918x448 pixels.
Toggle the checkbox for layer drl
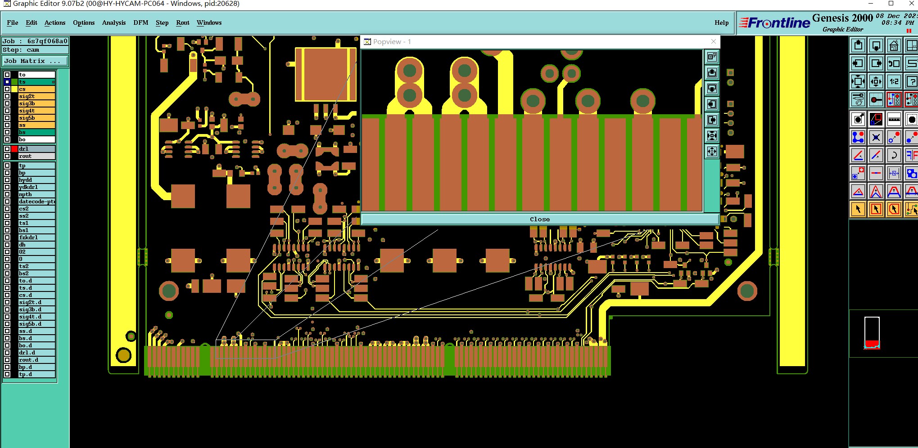pyautogui.click(x=7, y=149)
